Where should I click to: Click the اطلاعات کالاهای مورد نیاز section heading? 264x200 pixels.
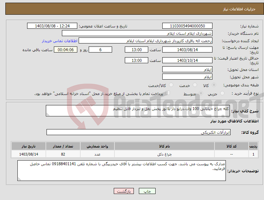(234, 121)
